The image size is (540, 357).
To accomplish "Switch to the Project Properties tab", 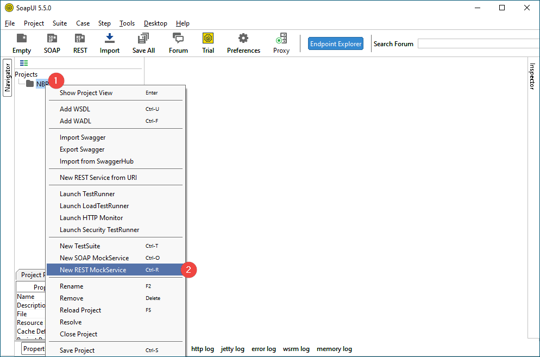I will click(32, 274).
